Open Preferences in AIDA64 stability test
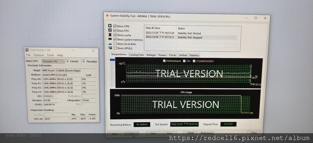This screenshot has height=143, width=313. coord(207,133)
